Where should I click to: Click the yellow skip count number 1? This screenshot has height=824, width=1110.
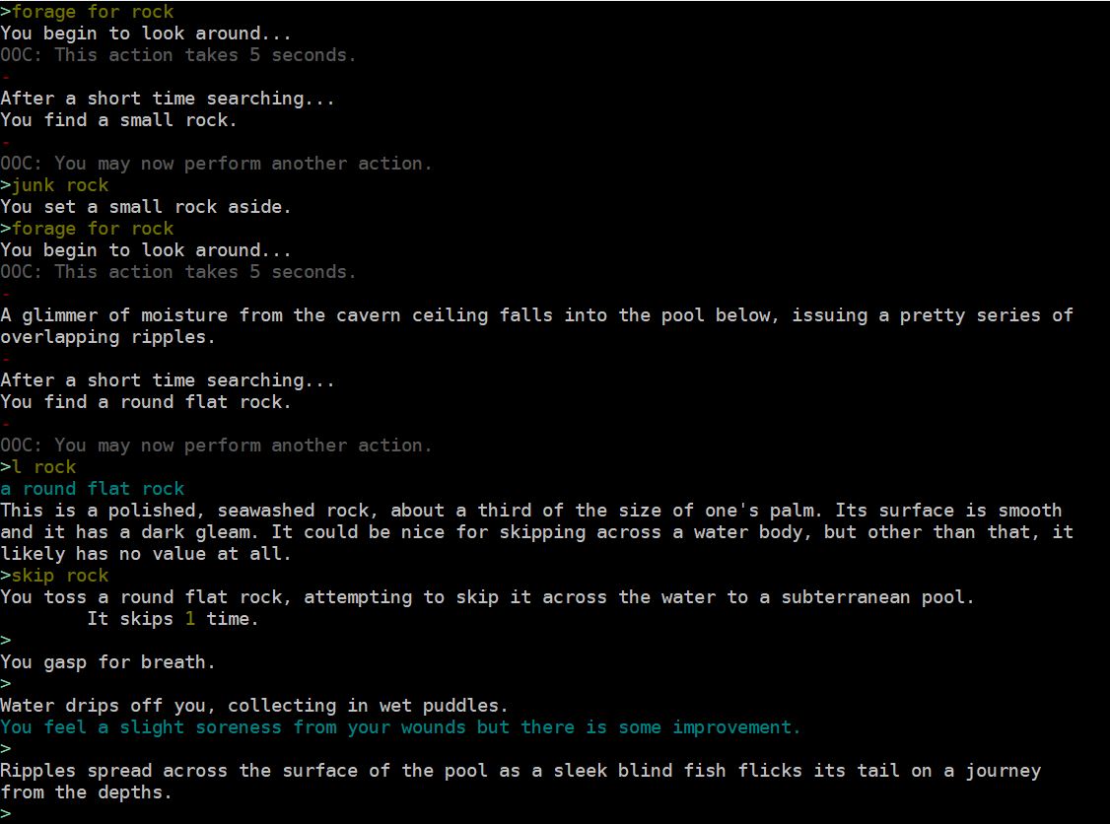click(x=189, y=619)
